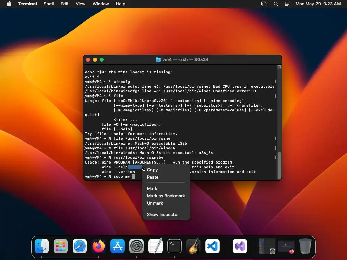The width and height of the screenshot is (347, 260).
Task: Click the window title "vm4 — -zsh — 80×24"
Action: coord(185,60)
